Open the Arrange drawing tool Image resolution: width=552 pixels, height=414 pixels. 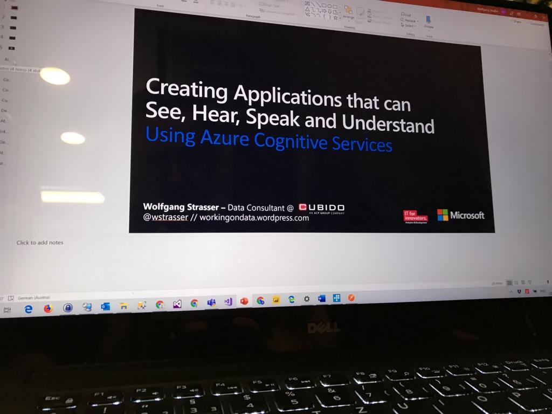coord(348,12)
